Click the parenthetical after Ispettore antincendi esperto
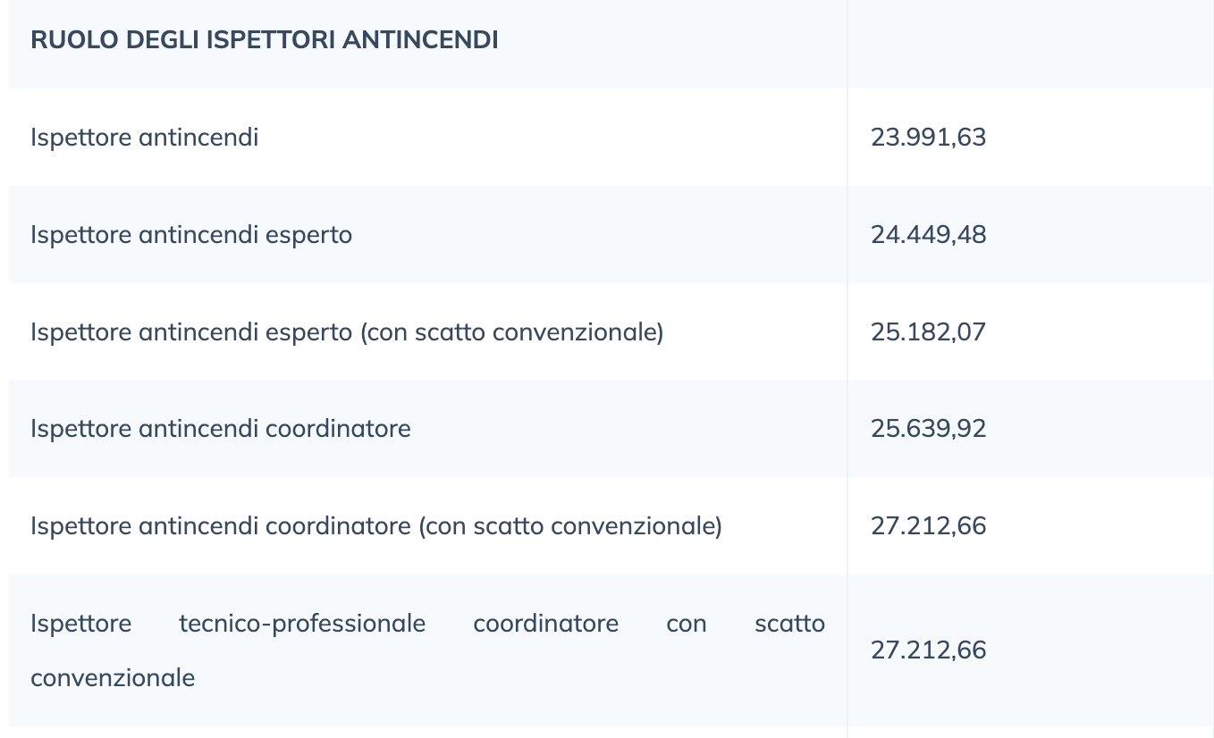 (x=511, y=332)
